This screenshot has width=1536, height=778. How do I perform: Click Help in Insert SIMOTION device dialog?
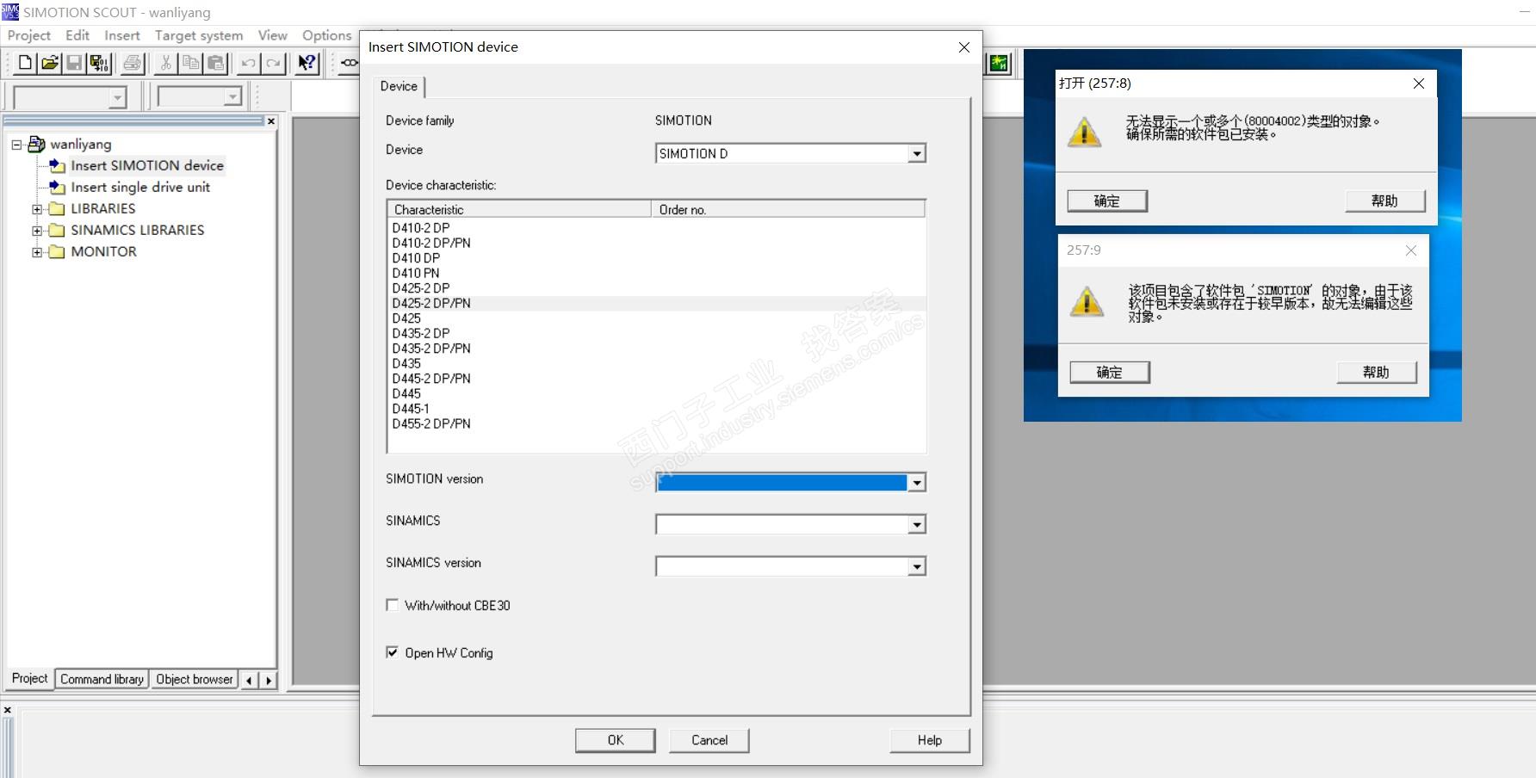point(930,740)
